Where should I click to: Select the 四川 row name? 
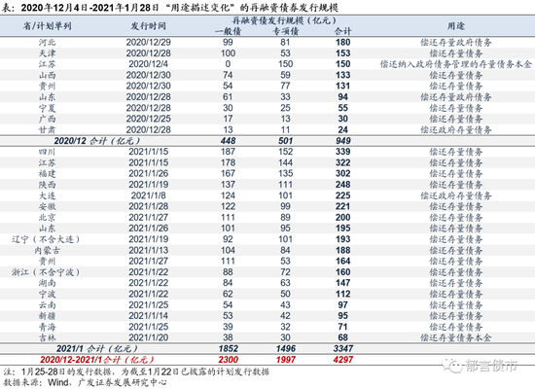47,152
